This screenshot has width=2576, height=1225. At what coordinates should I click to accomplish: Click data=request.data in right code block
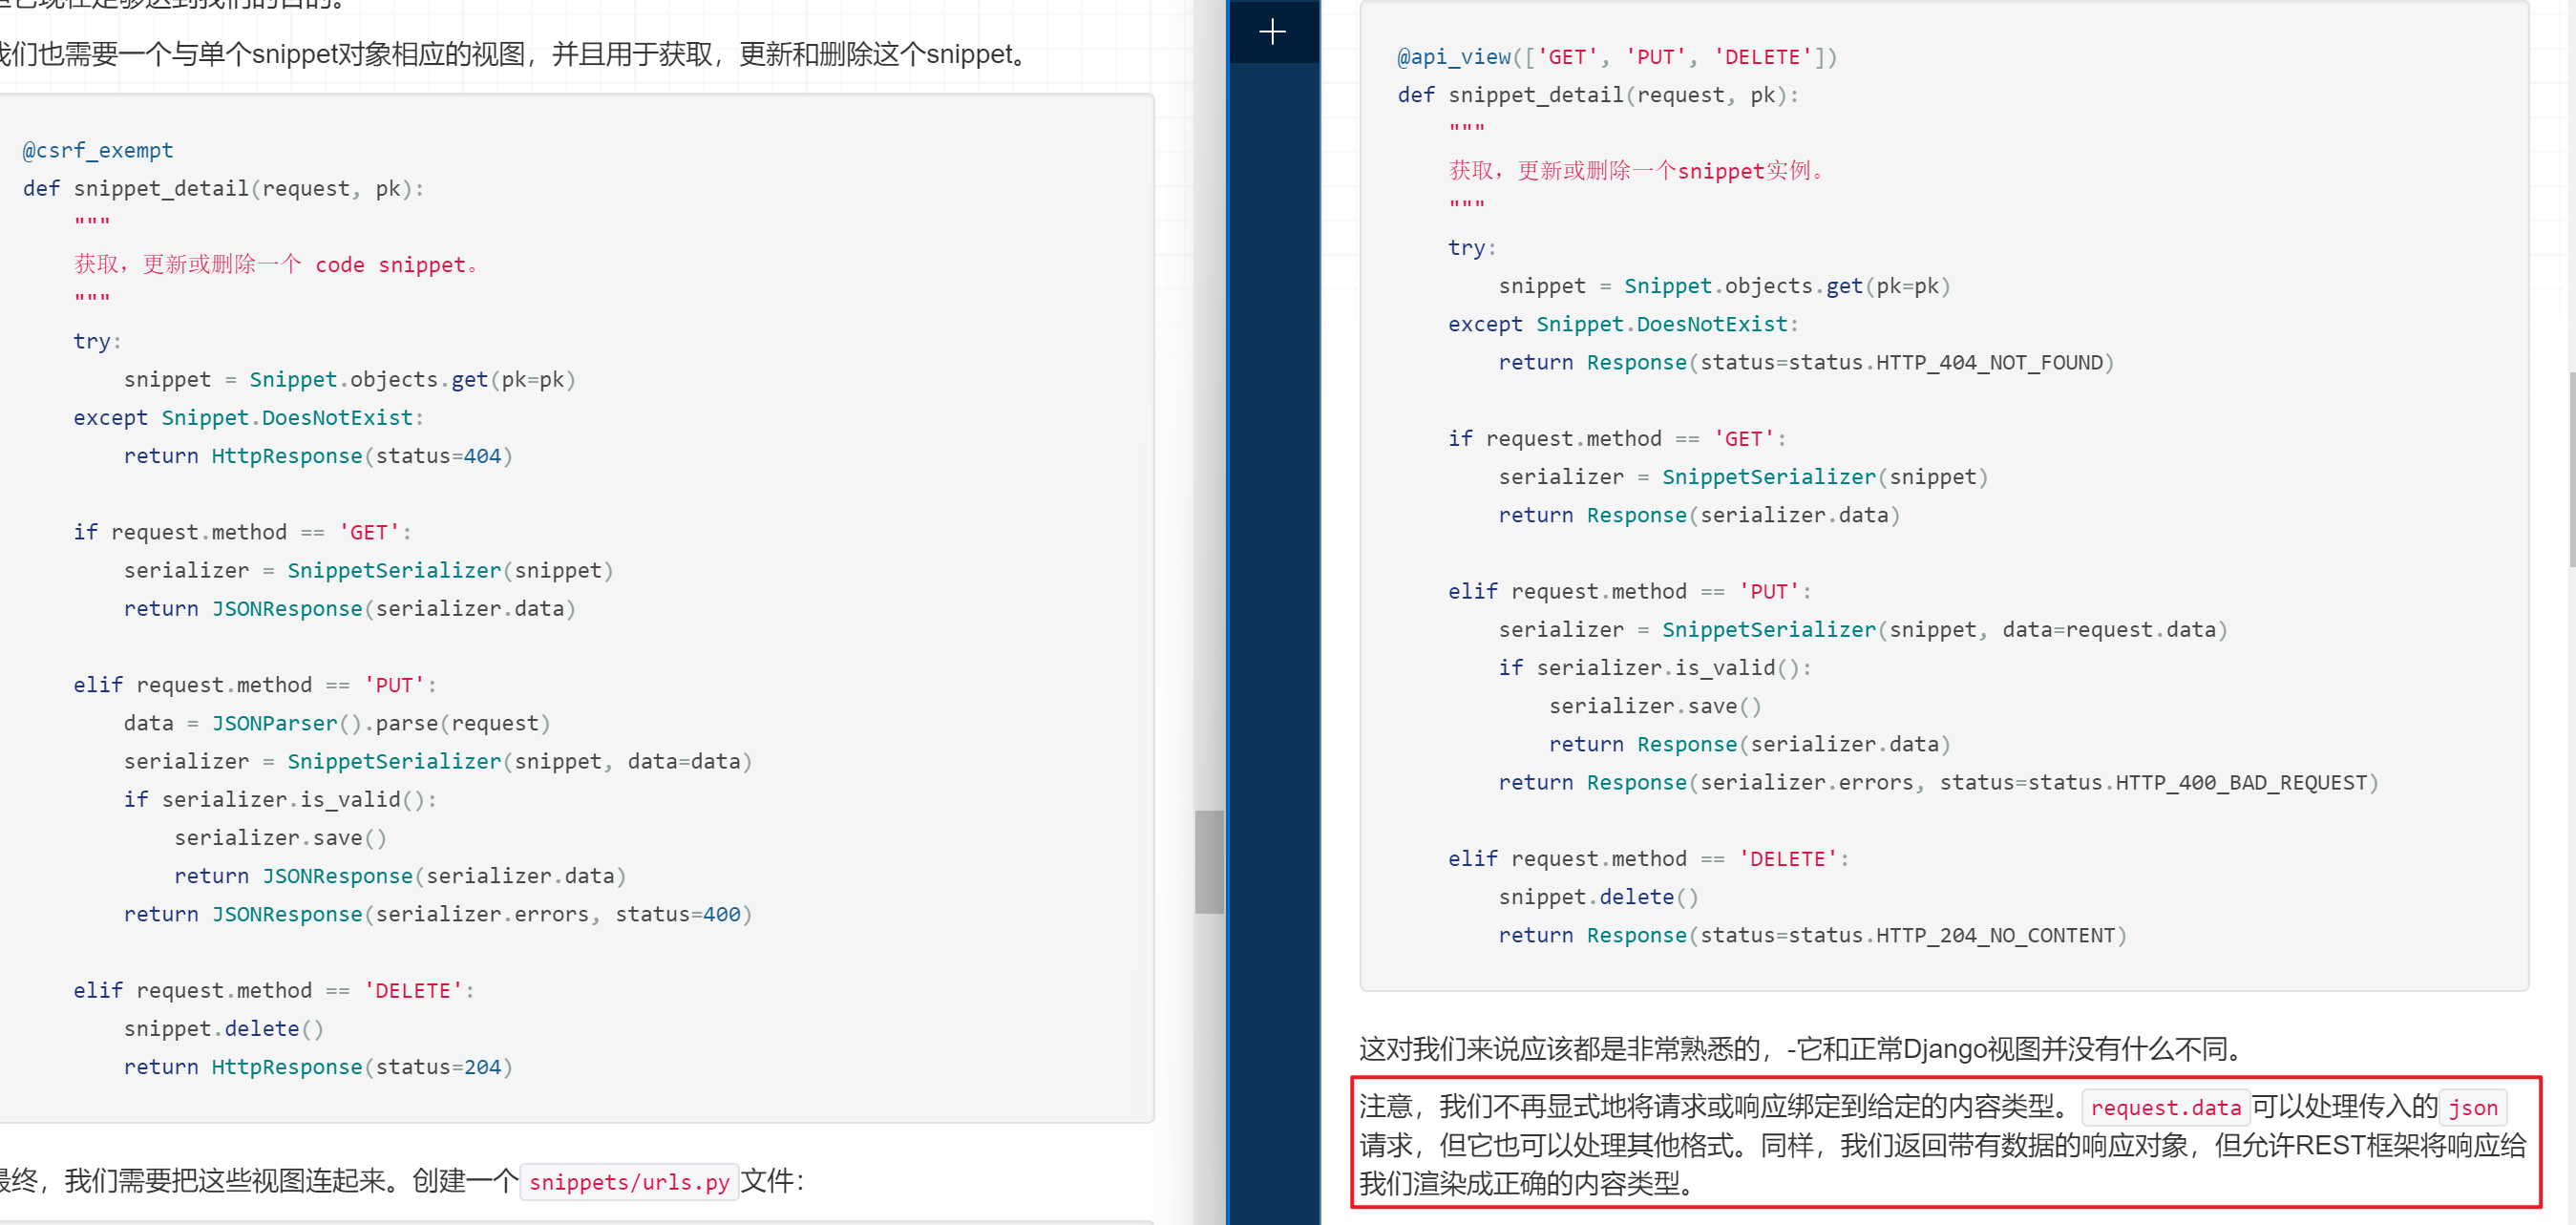pos(2108,629)
